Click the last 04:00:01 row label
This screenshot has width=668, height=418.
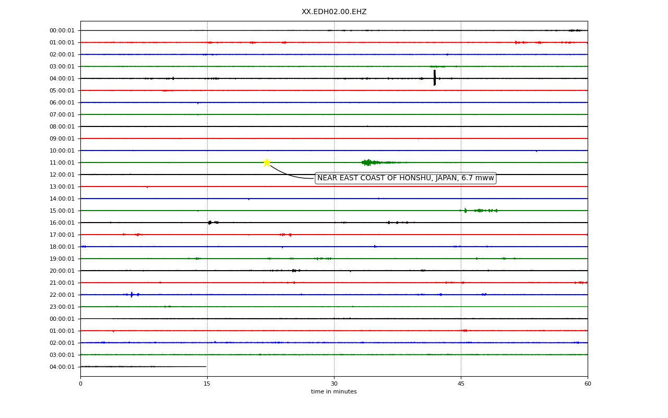click(62, 367)
